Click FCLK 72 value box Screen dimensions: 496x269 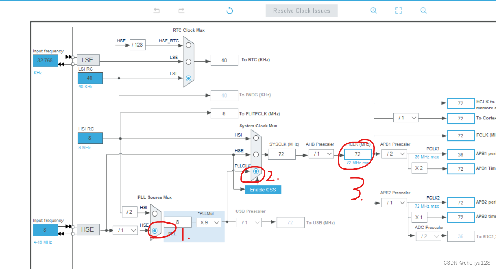pos(461,136)
